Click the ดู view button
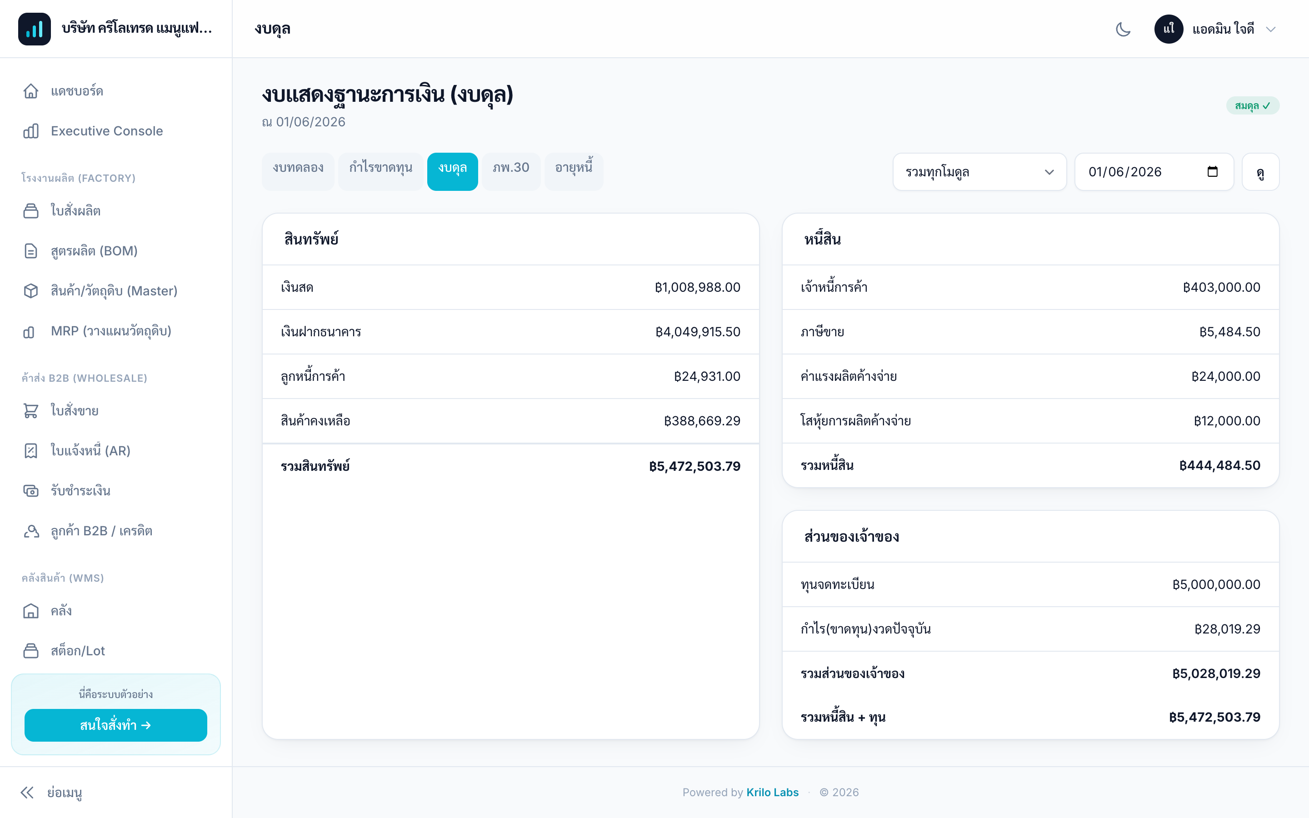 1260,172
